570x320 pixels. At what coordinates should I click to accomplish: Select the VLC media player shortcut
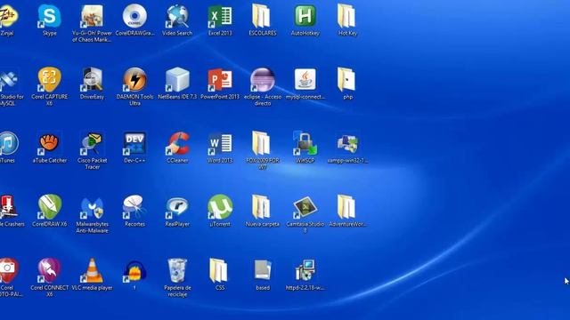[92, 270]
